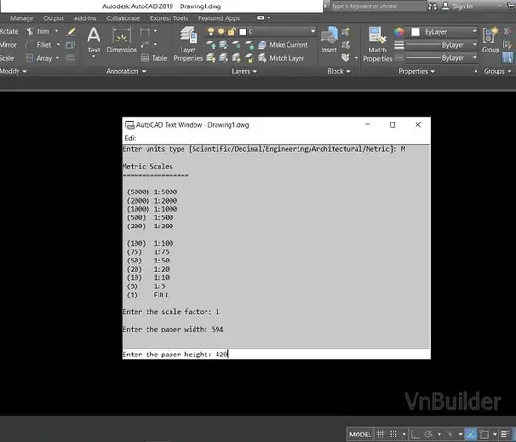This screenshot has width=516, height=442.
Task: Expand the Groups panel
Action: click(x=498, y=71)
